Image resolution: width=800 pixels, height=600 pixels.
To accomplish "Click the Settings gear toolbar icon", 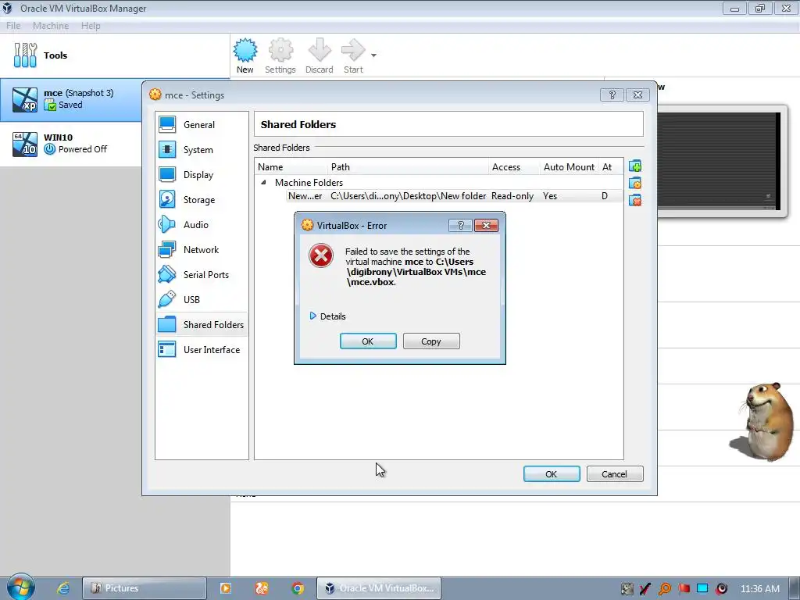I will pyautogui.click(x=280, y=56).
